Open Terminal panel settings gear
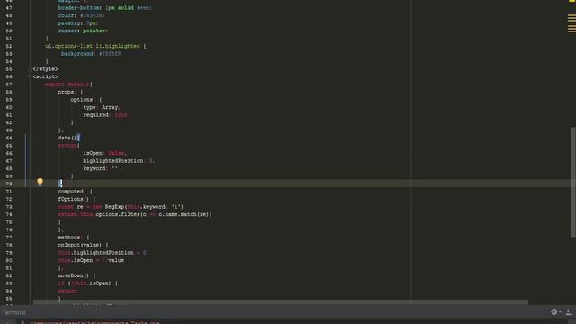 554,312
